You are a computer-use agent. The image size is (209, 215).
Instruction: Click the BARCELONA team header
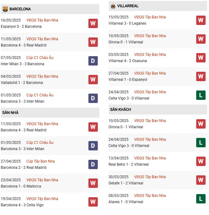coord(50,9)
